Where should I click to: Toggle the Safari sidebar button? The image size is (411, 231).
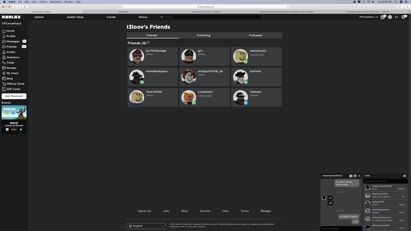(x=25, y=7)
